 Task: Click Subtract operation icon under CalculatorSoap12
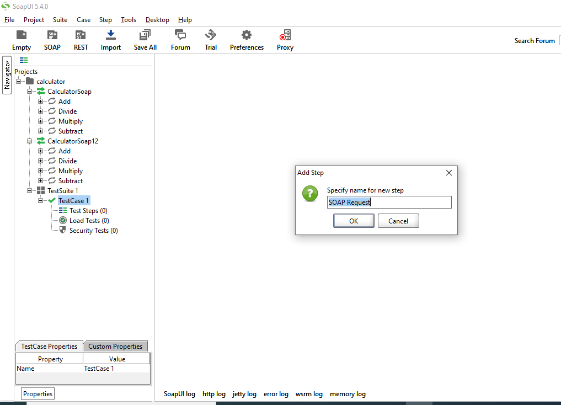[x=52, y=180]
